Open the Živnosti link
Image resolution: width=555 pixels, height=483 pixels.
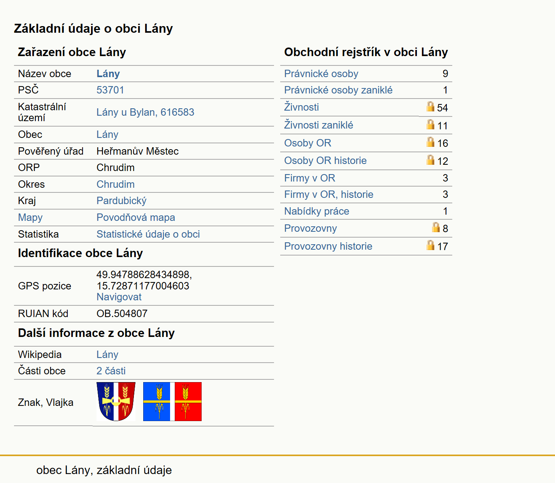302,107
